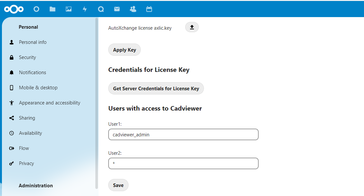Screen dimensions: 364x196
Task: Click the Security lock icon
Action: point(12,57)
